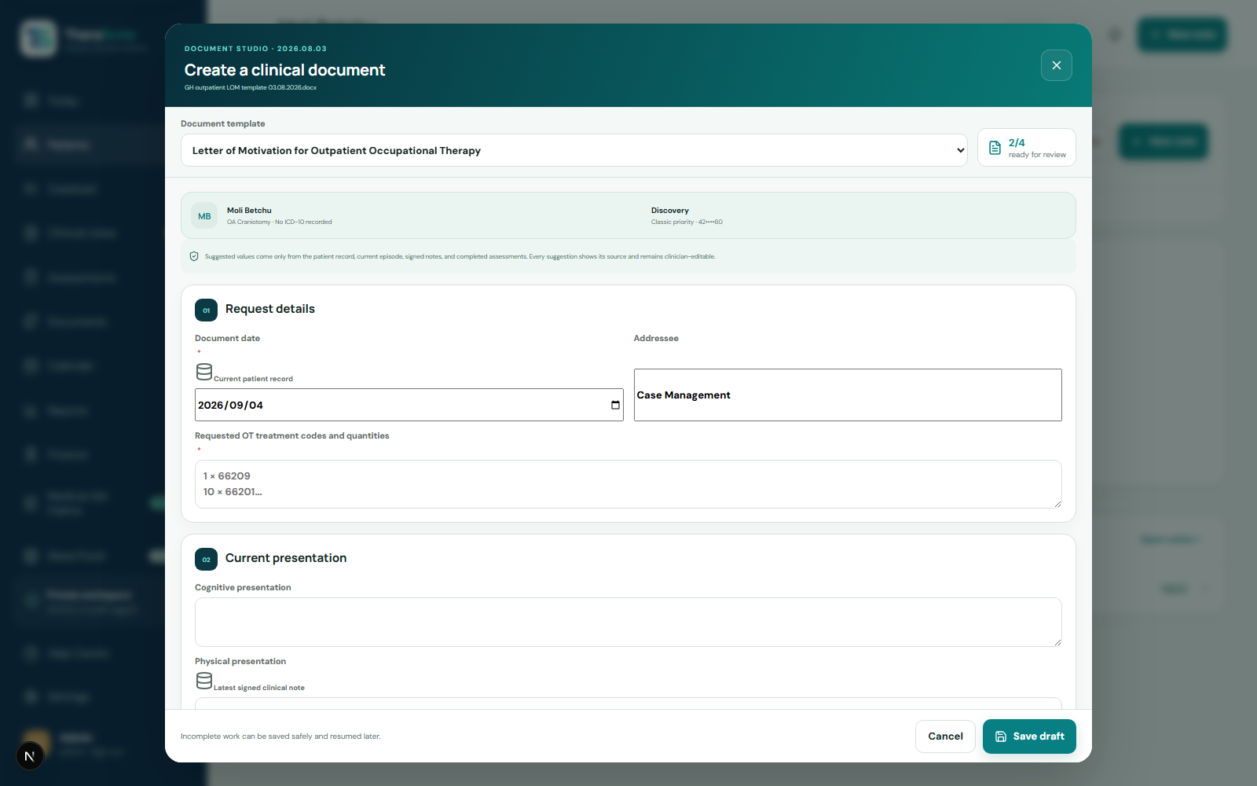The image size is (1257, 786).
Task: Click the 'Incomplete work can be saved safely' note
Action: [280, 736]
